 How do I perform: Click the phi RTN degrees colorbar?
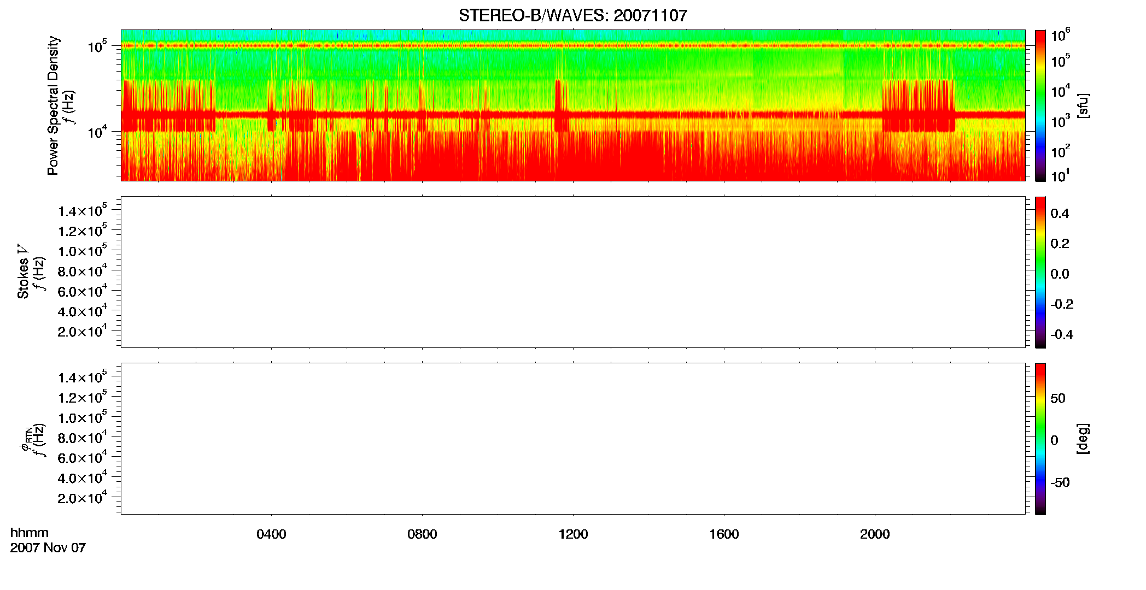click(x=1040, y=439)
